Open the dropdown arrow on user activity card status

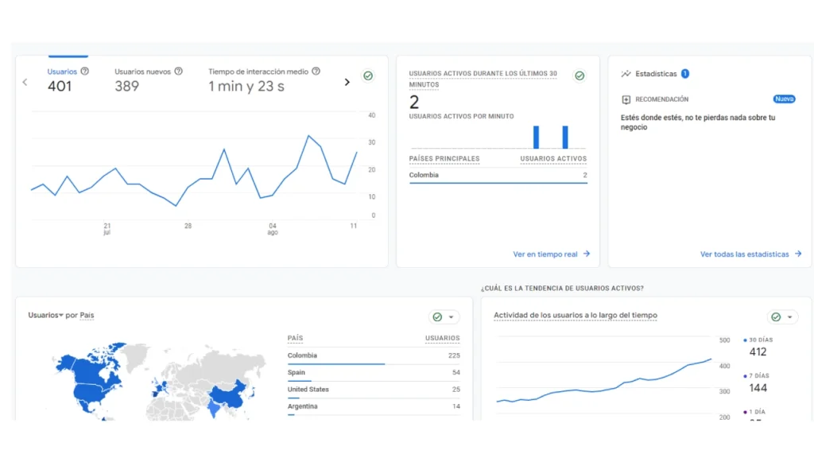click(789, 317)
